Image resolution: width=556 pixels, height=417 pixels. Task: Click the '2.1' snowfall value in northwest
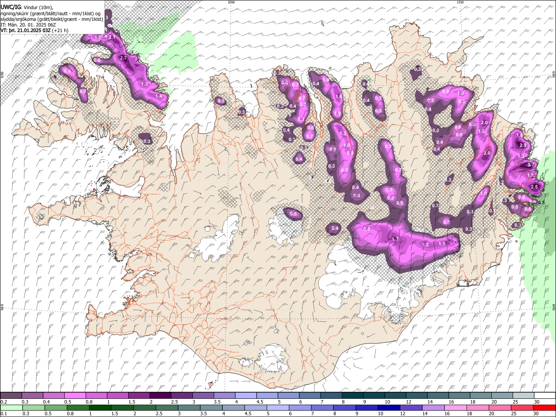pos(112,37)
